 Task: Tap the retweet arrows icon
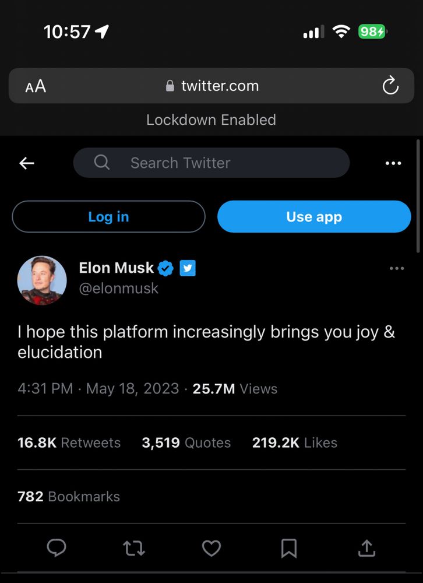(134, 547)
